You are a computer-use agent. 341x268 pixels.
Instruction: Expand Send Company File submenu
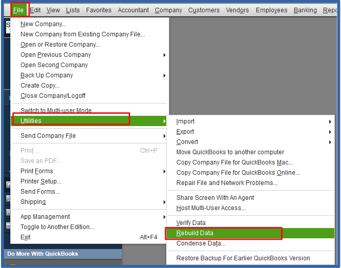pos(89,136)
